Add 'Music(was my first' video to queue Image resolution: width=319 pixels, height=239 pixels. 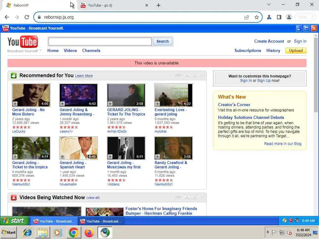(x=110, y=157)
